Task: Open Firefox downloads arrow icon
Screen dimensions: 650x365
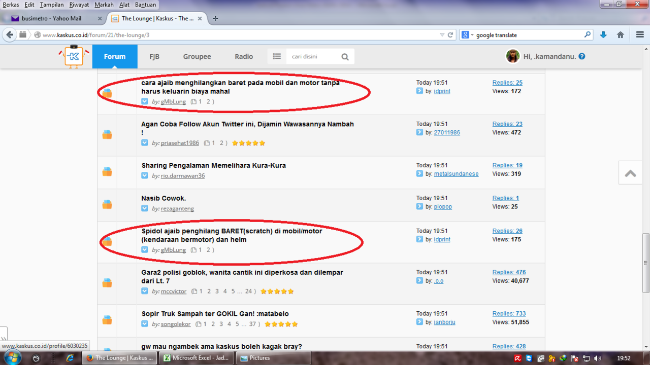Action: tap(603, 35)
